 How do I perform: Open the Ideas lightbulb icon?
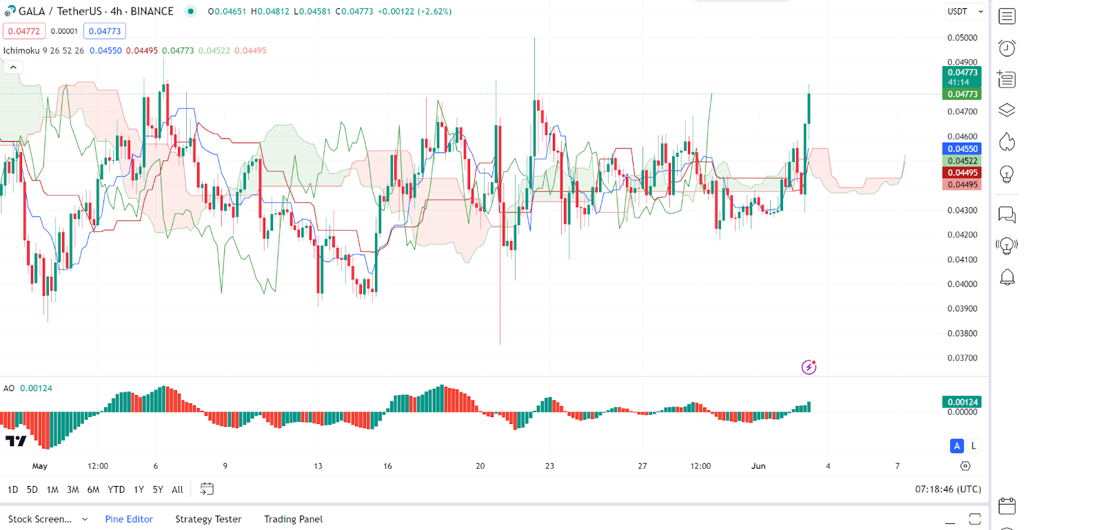pos(1007,174)
